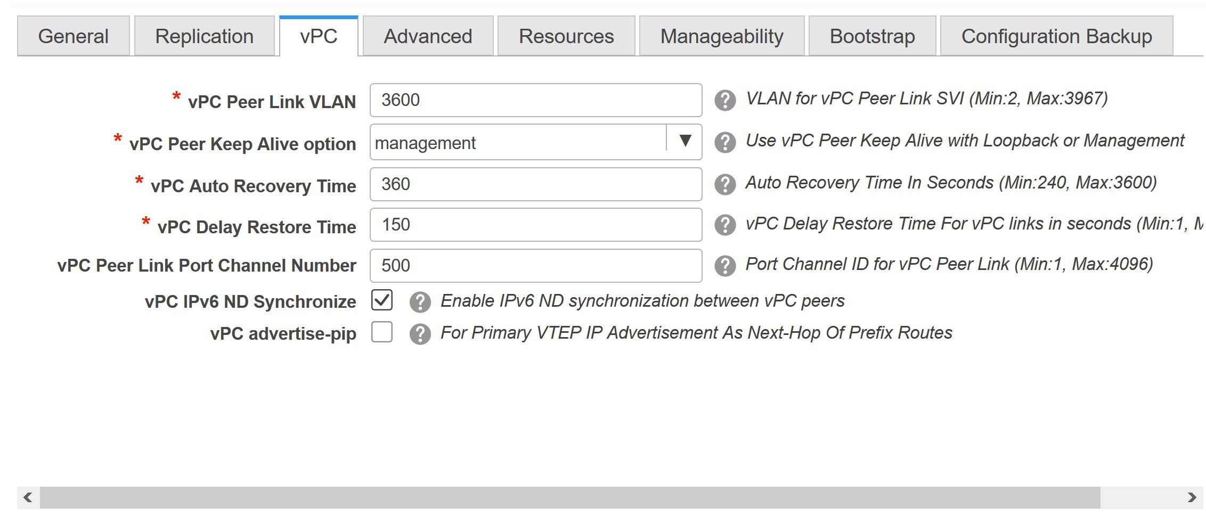Click the vPC Peer Link VLAN field
The width and height of the screenshot is (1206, 524).
(535, 100)
